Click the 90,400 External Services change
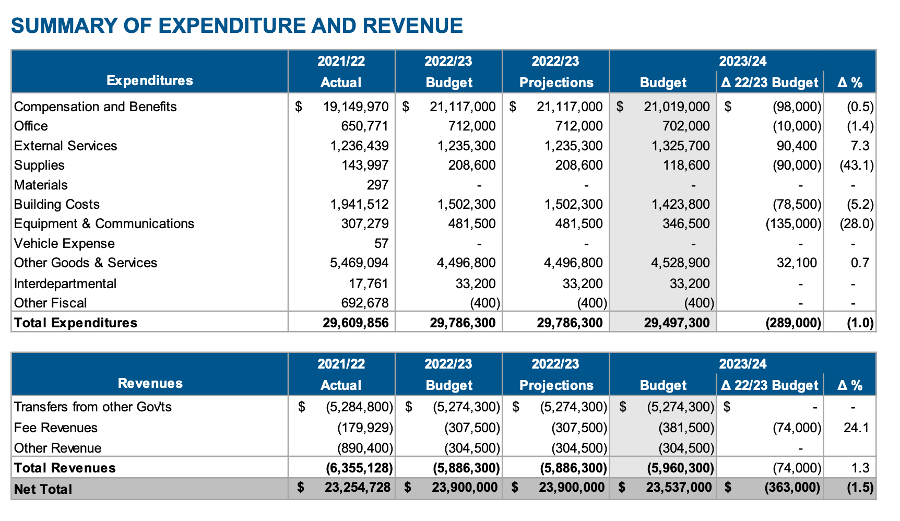900x521 pixels. click(797, 146)
